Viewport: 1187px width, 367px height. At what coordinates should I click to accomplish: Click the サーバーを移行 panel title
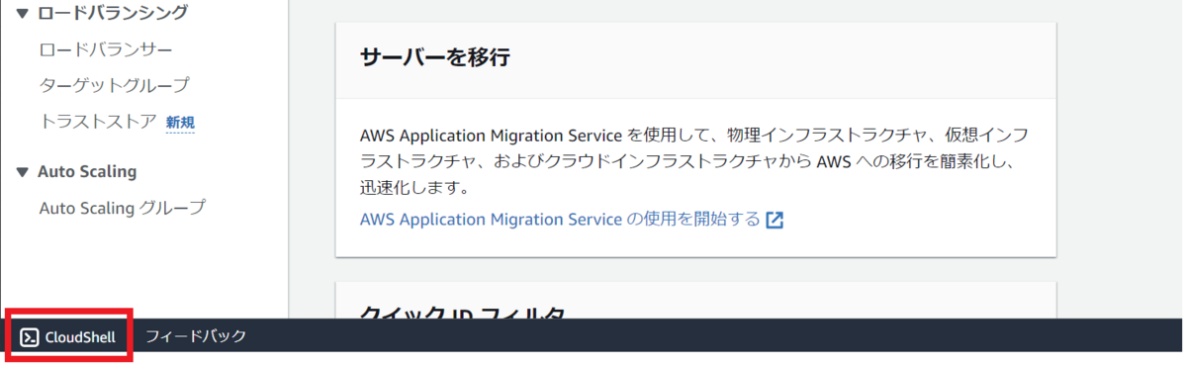(x=435, y=56)
